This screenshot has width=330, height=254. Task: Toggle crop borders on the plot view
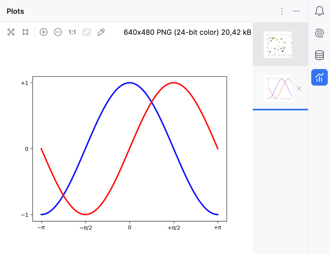25,32
